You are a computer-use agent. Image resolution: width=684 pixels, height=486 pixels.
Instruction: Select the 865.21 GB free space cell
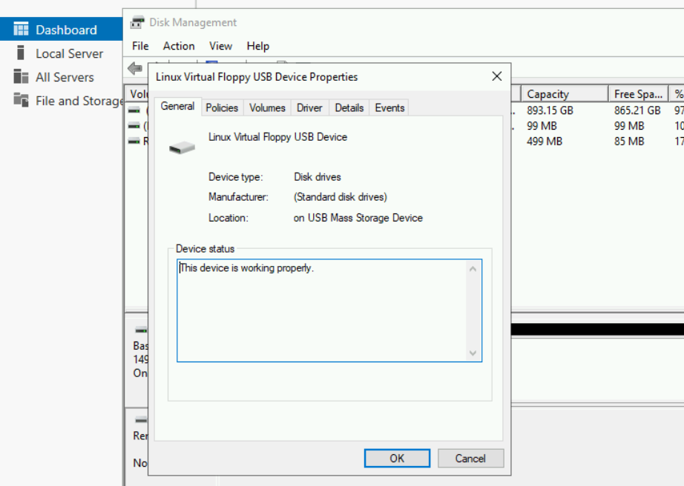point(637,110)
